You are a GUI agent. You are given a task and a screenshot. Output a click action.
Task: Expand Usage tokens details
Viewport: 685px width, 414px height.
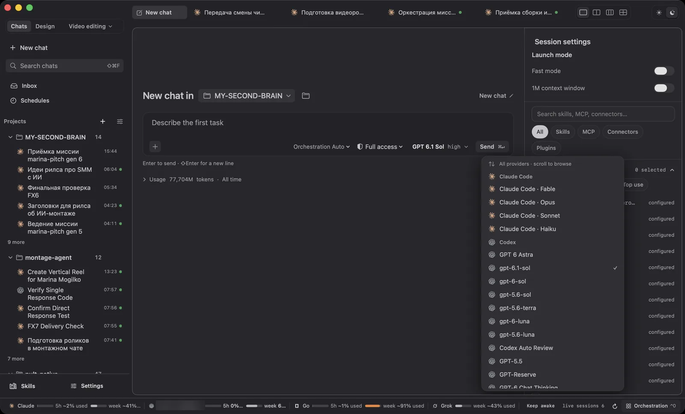[x=144, y=179]
